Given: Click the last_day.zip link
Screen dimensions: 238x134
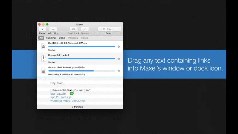Looking at the screenshot, I should [58, 94].
